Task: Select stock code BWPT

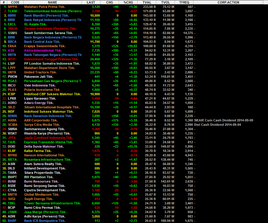Action: 12,177
